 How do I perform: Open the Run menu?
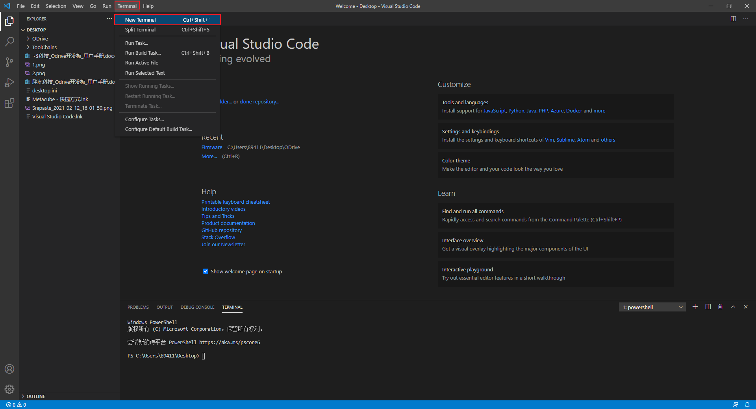click(107, 6)
